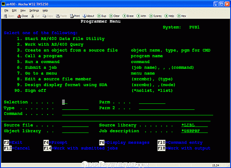Viewport: 231px width, 168px height.
Task: Send the Attn key from toolbar
Action: click(141, 16)
